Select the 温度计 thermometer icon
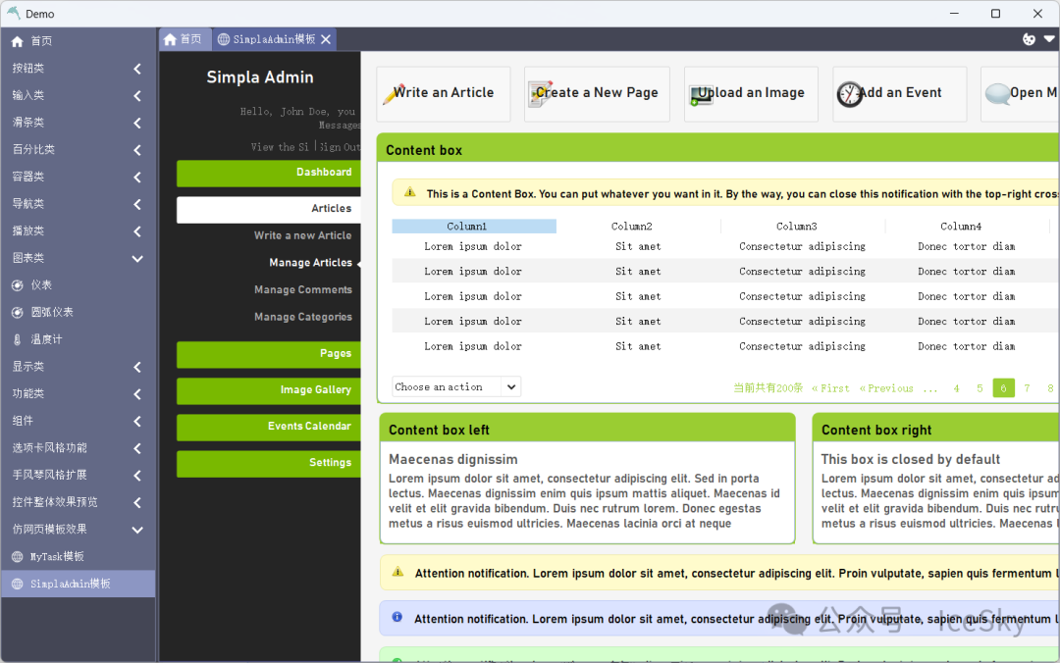The image size is (1060, 663). pos(18,339)
